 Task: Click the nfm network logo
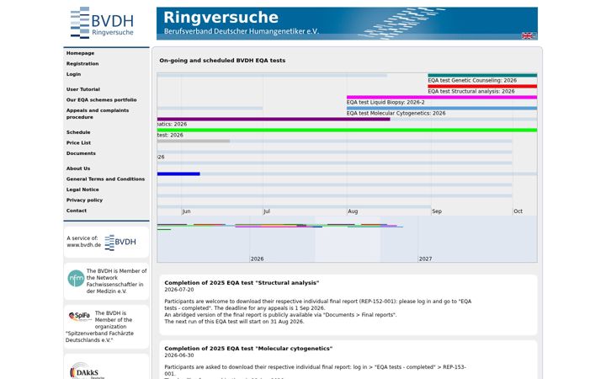pos(76,279)
